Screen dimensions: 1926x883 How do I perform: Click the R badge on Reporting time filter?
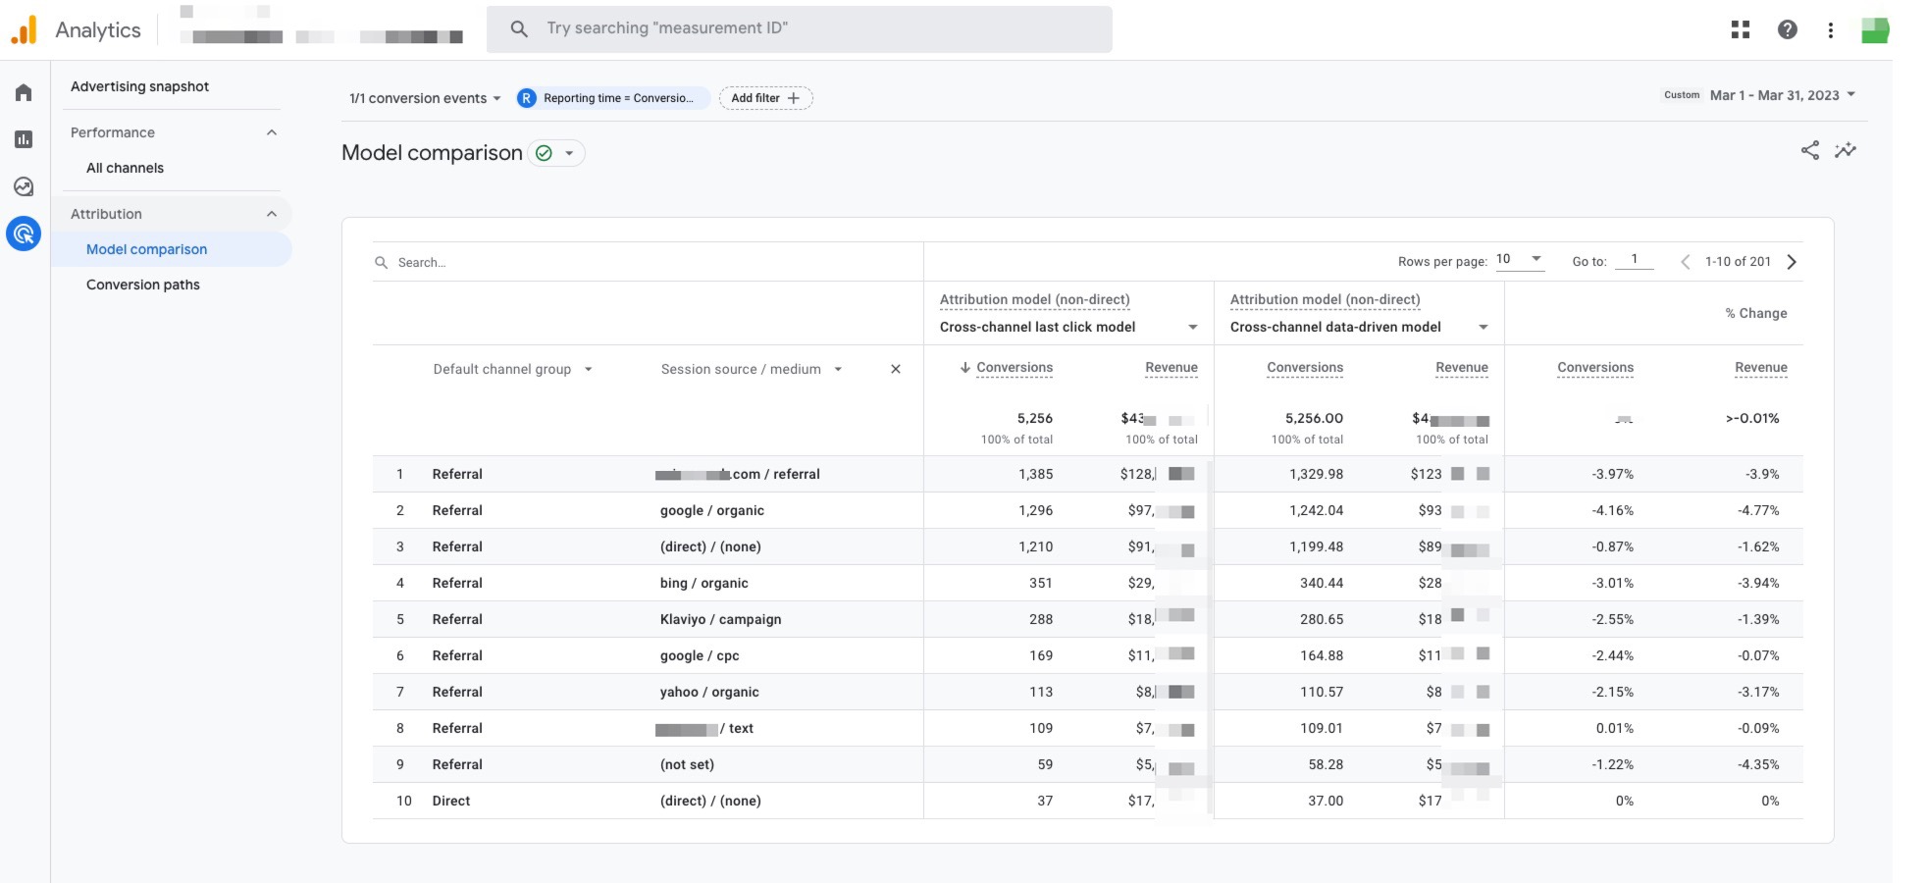(x=527, y=98)
